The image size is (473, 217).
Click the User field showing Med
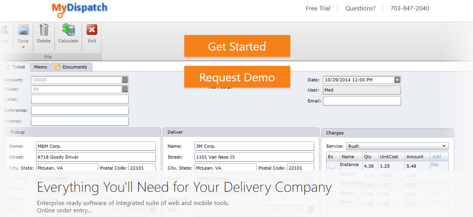click(362, 90)
